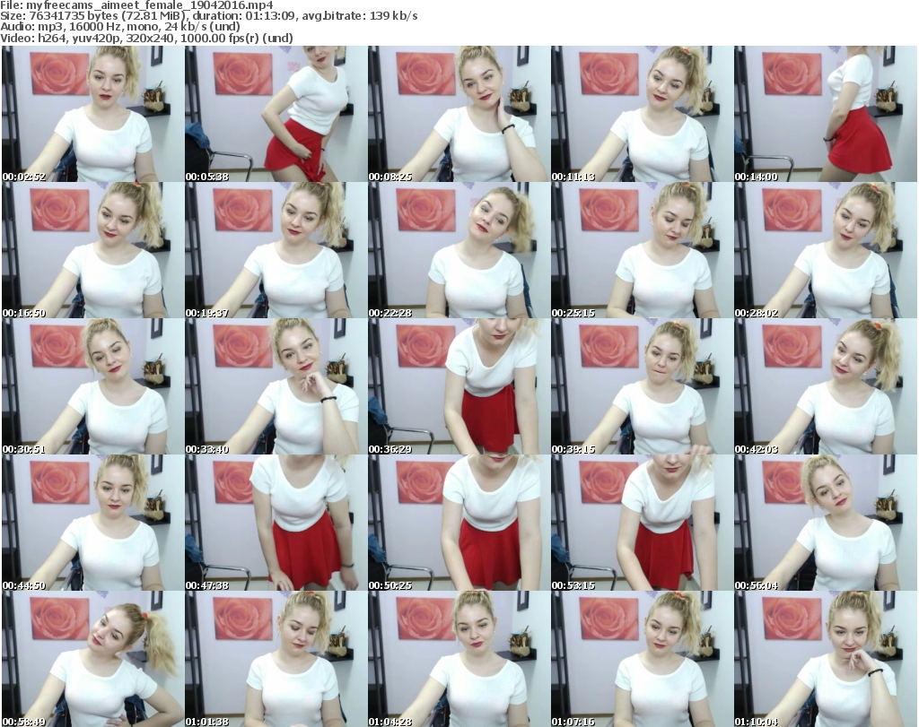This screenshot has height=727, width=919.
Task: Click the thumbnail frame stamped 00:22:28
Action: click(459, 250)
